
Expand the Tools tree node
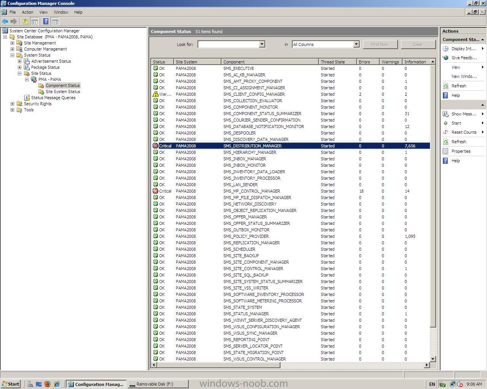[12, 110]
